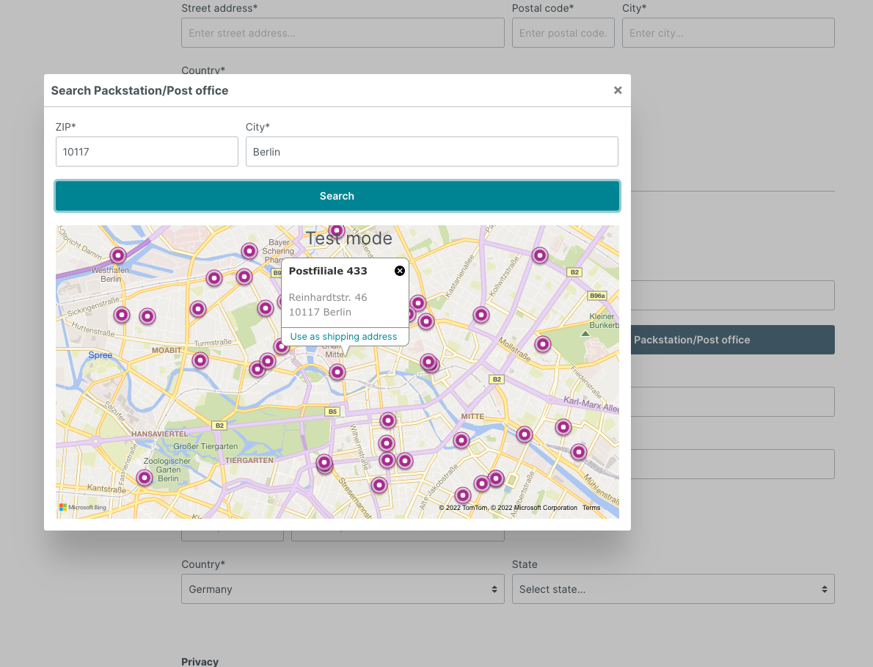
Task: Select the pin below Karl-Marx Allee label
Action: tap(563, 427)
